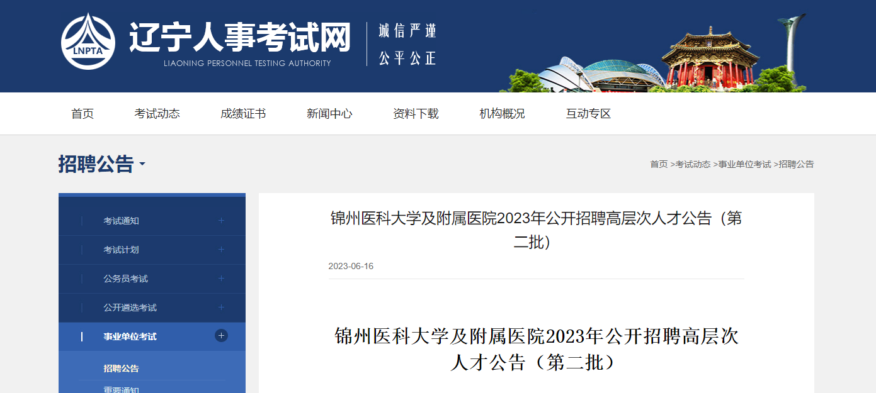
Task: Open the 考试动态 navigation menu
Action: point(157,114)
